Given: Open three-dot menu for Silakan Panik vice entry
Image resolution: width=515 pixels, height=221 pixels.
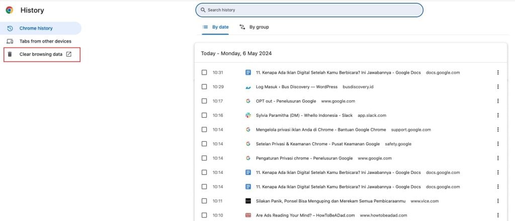Looking at the screenshot, I should (498, 201).
